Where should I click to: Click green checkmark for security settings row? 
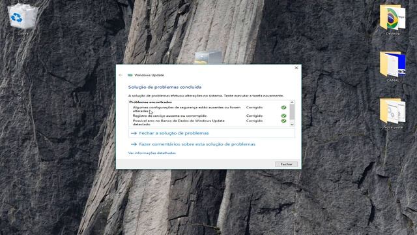coord(283,107)
